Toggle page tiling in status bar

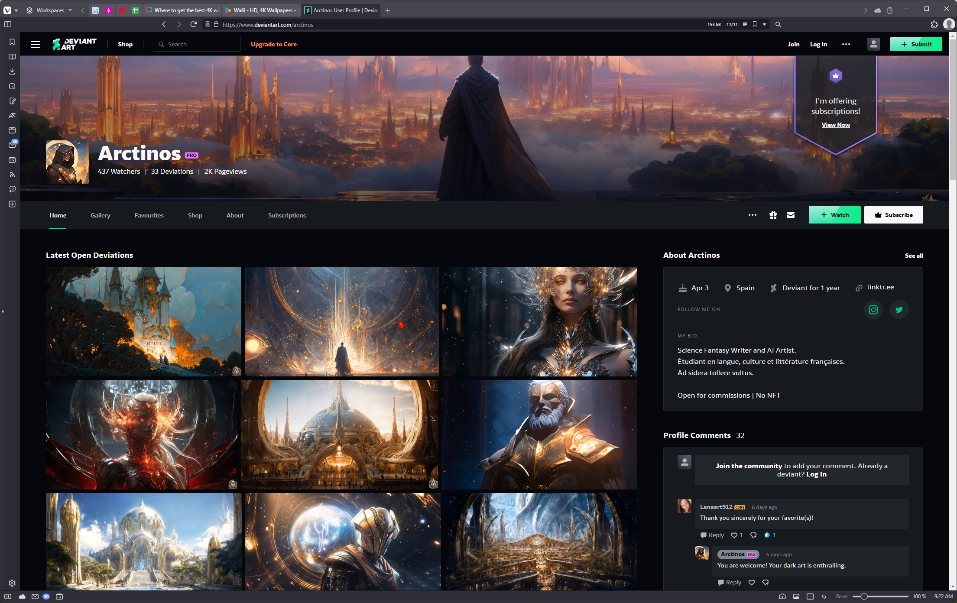click(x=810, y=597)
